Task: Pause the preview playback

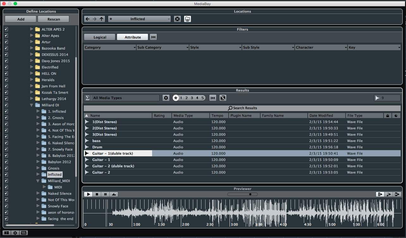Action: [x=106, y=194]
